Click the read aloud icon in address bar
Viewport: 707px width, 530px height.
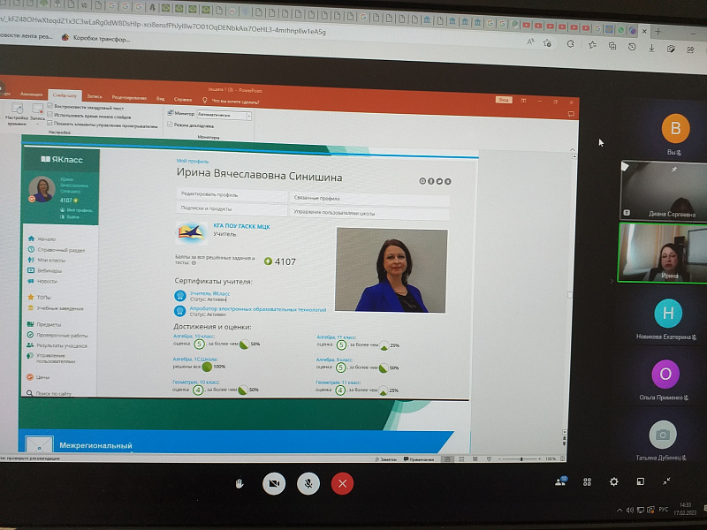(x=530, y=42)
